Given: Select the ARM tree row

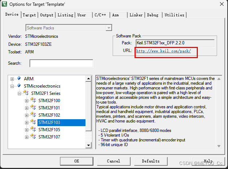Looking at the screenshot, I should [x=29, y=79].
